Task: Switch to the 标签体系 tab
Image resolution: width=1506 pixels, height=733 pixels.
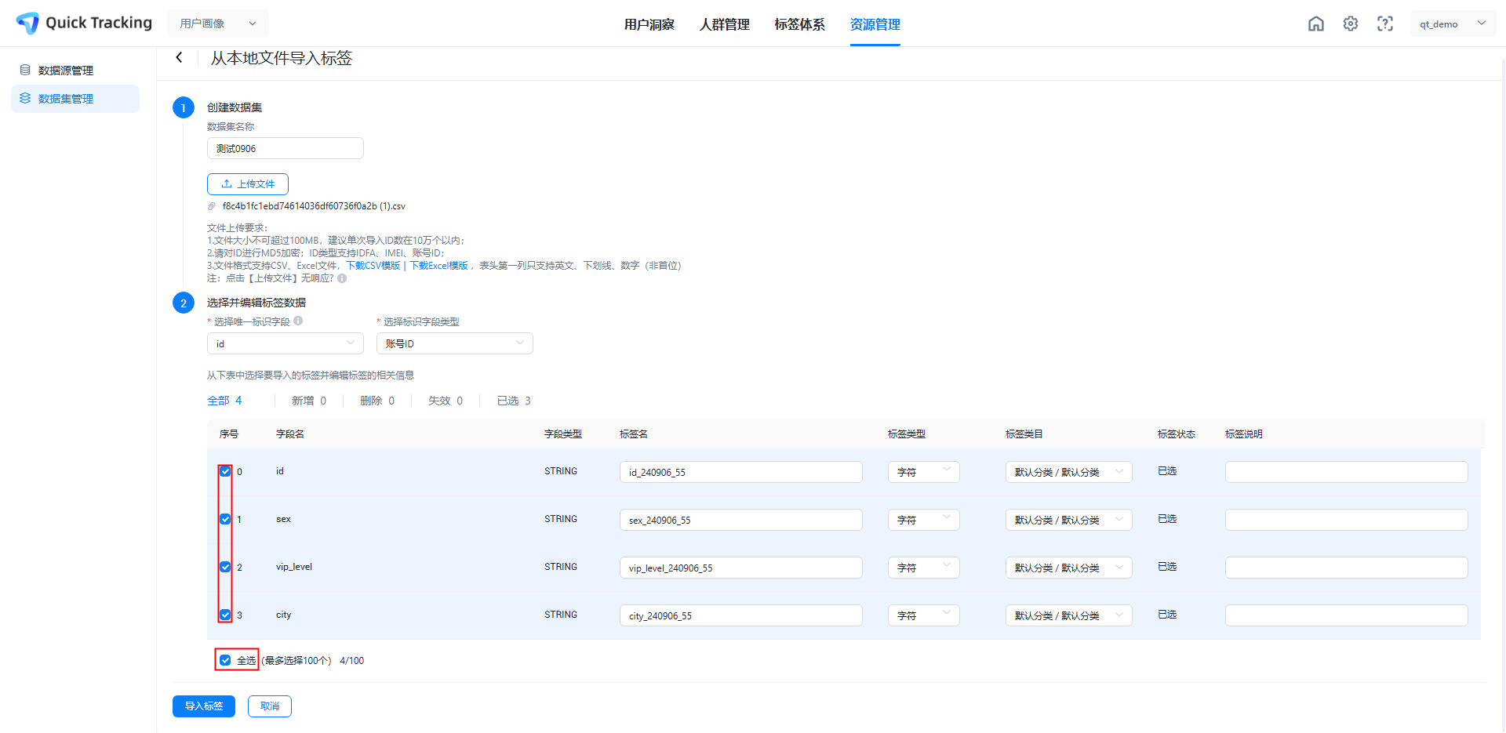Action: tap(800, 24)
